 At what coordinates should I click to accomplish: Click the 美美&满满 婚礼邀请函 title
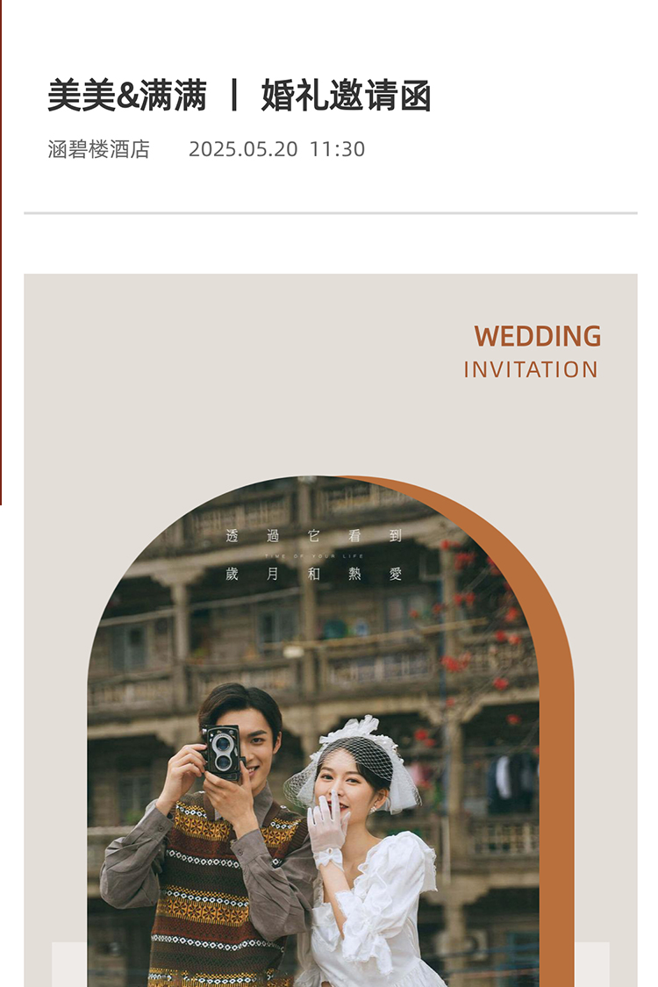pos(240,96)
